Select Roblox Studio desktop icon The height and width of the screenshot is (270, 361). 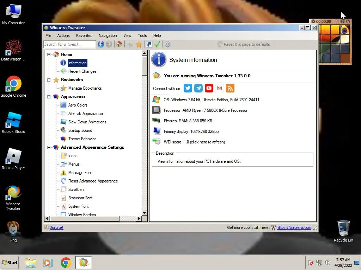tap(13, 123)
